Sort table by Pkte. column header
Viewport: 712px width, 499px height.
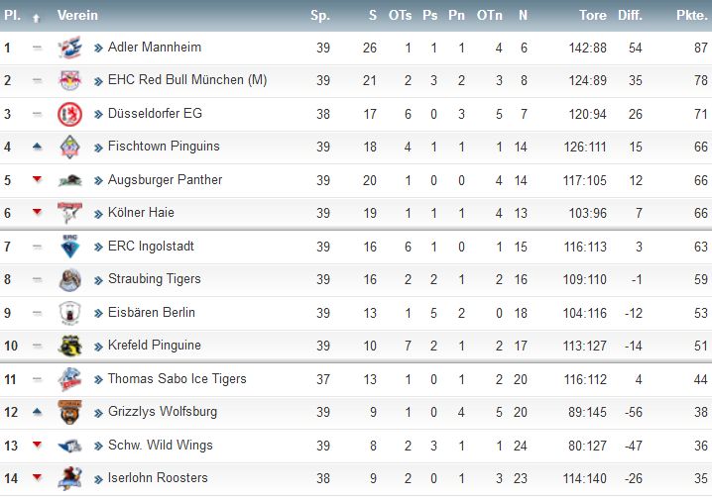coord(692,16)
